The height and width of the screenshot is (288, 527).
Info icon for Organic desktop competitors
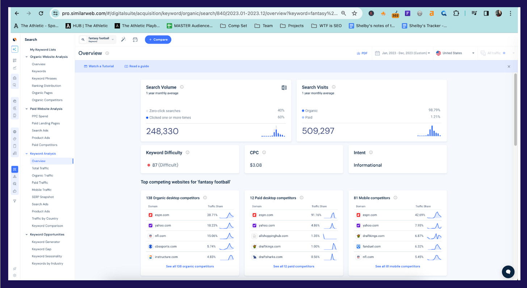[x=205, y=198]
